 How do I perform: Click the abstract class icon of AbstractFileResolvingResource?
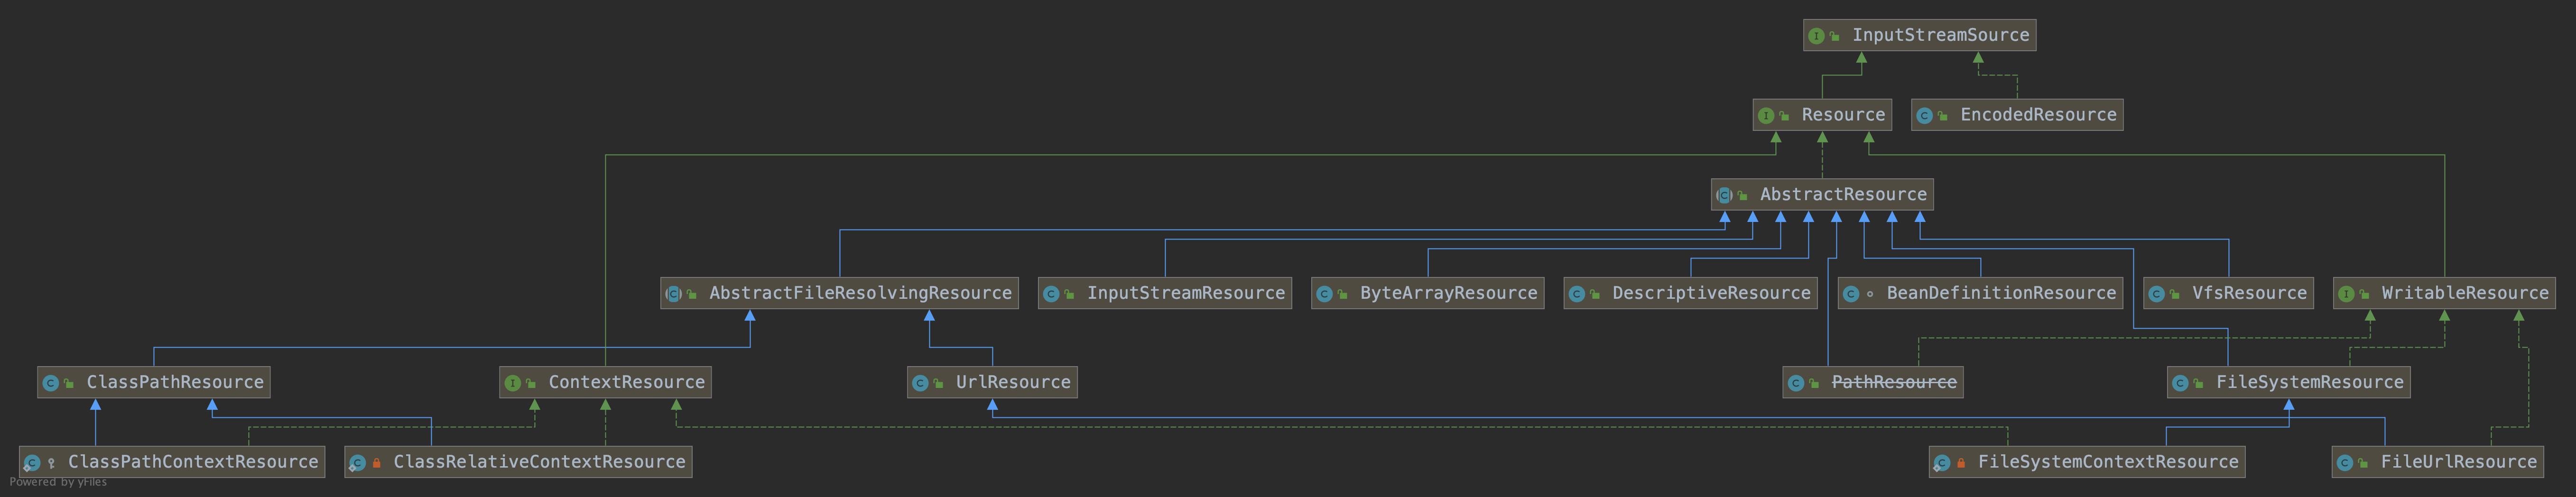[x=674, y=294]
